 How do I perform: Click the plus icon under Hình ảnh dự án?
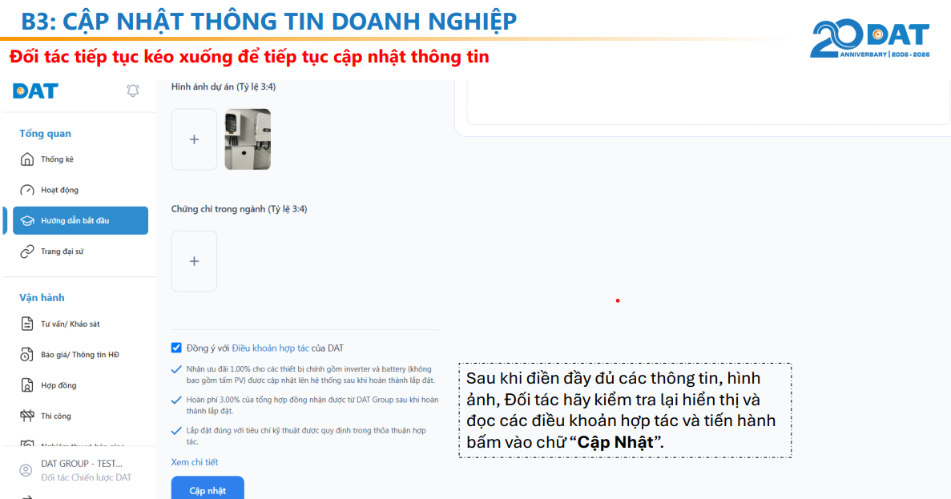tap(194, 139)
